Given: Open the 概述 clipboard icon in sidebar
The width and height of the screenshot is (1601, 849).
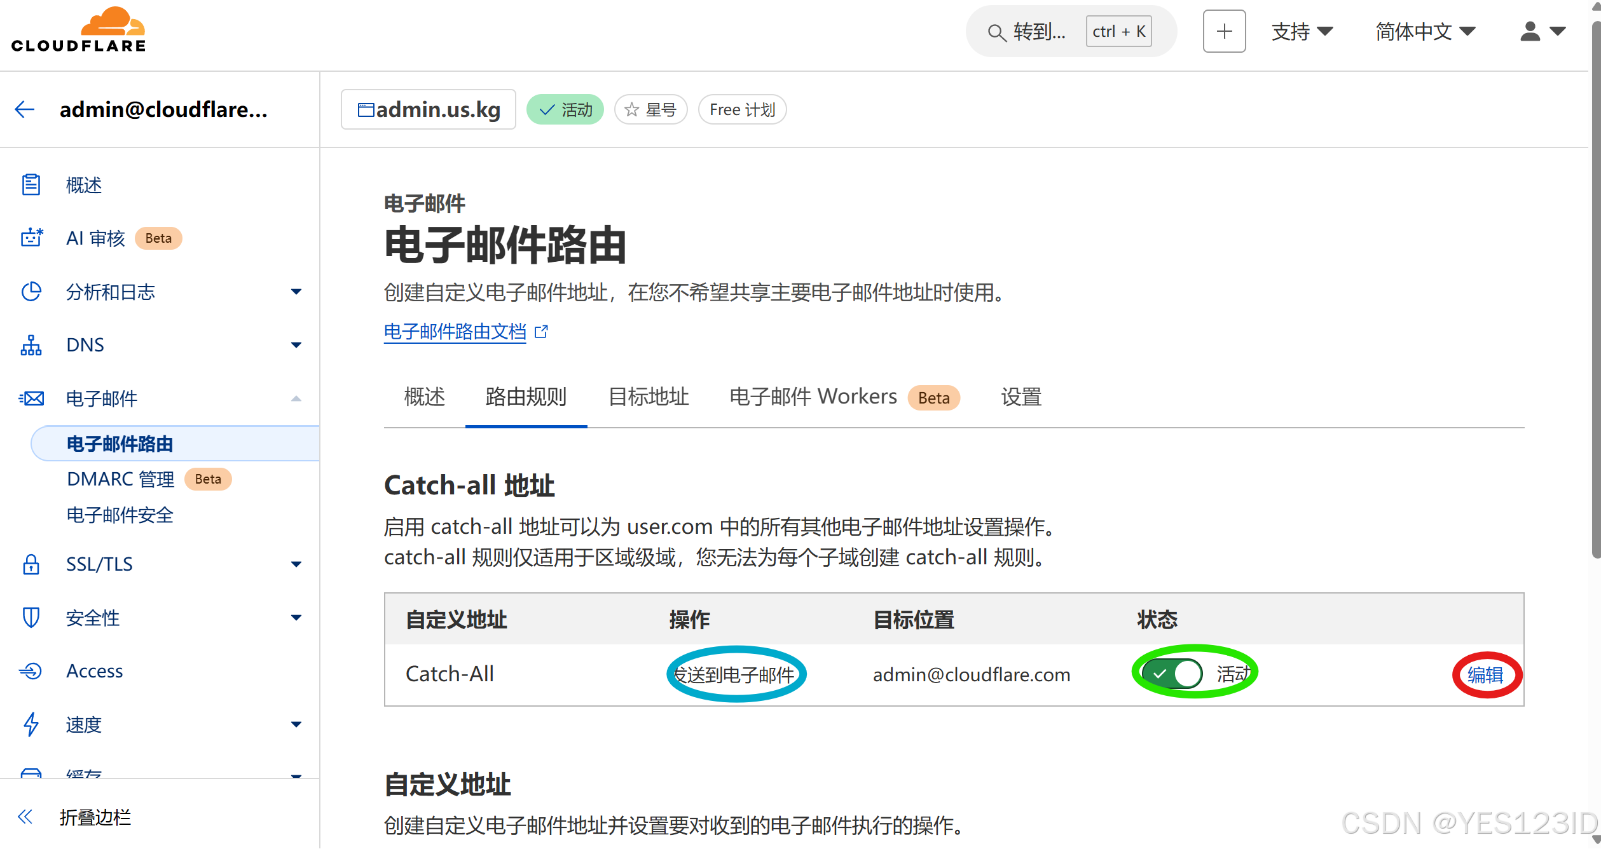Looking at the screenshot, I should [x=31, y=185].
